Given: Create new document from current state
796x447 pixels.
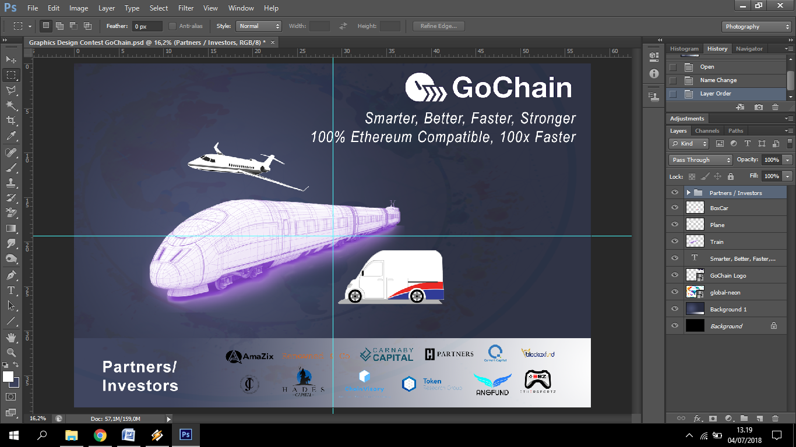Looking at the screenshot, I should [x=741, y=107].
